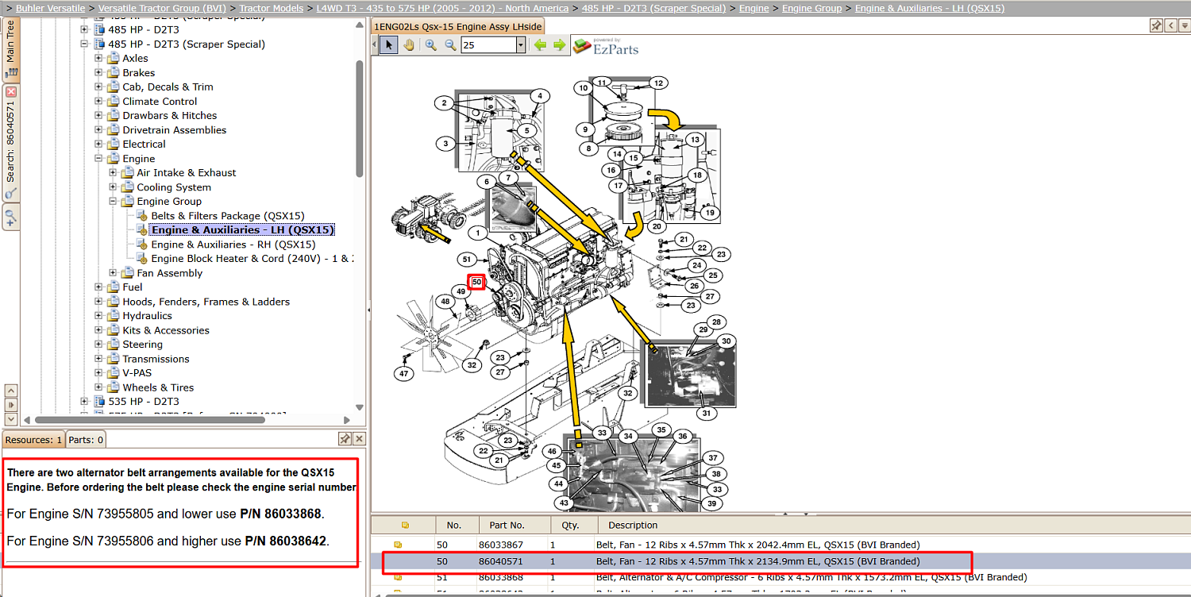1191x597 pixels.
Task: Open Engine Block Heater & Cord (240V) item
Action: [252, 259]
